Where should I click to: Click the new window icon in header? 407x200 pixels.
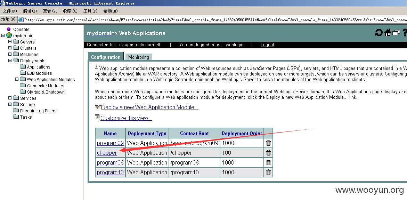tap(396, 33)
